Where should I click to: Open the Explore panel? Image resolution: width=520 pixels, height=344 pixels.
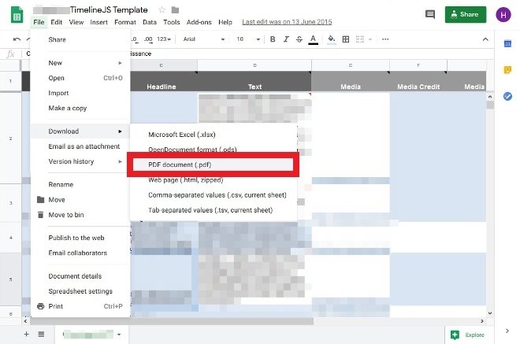(467, 335)
